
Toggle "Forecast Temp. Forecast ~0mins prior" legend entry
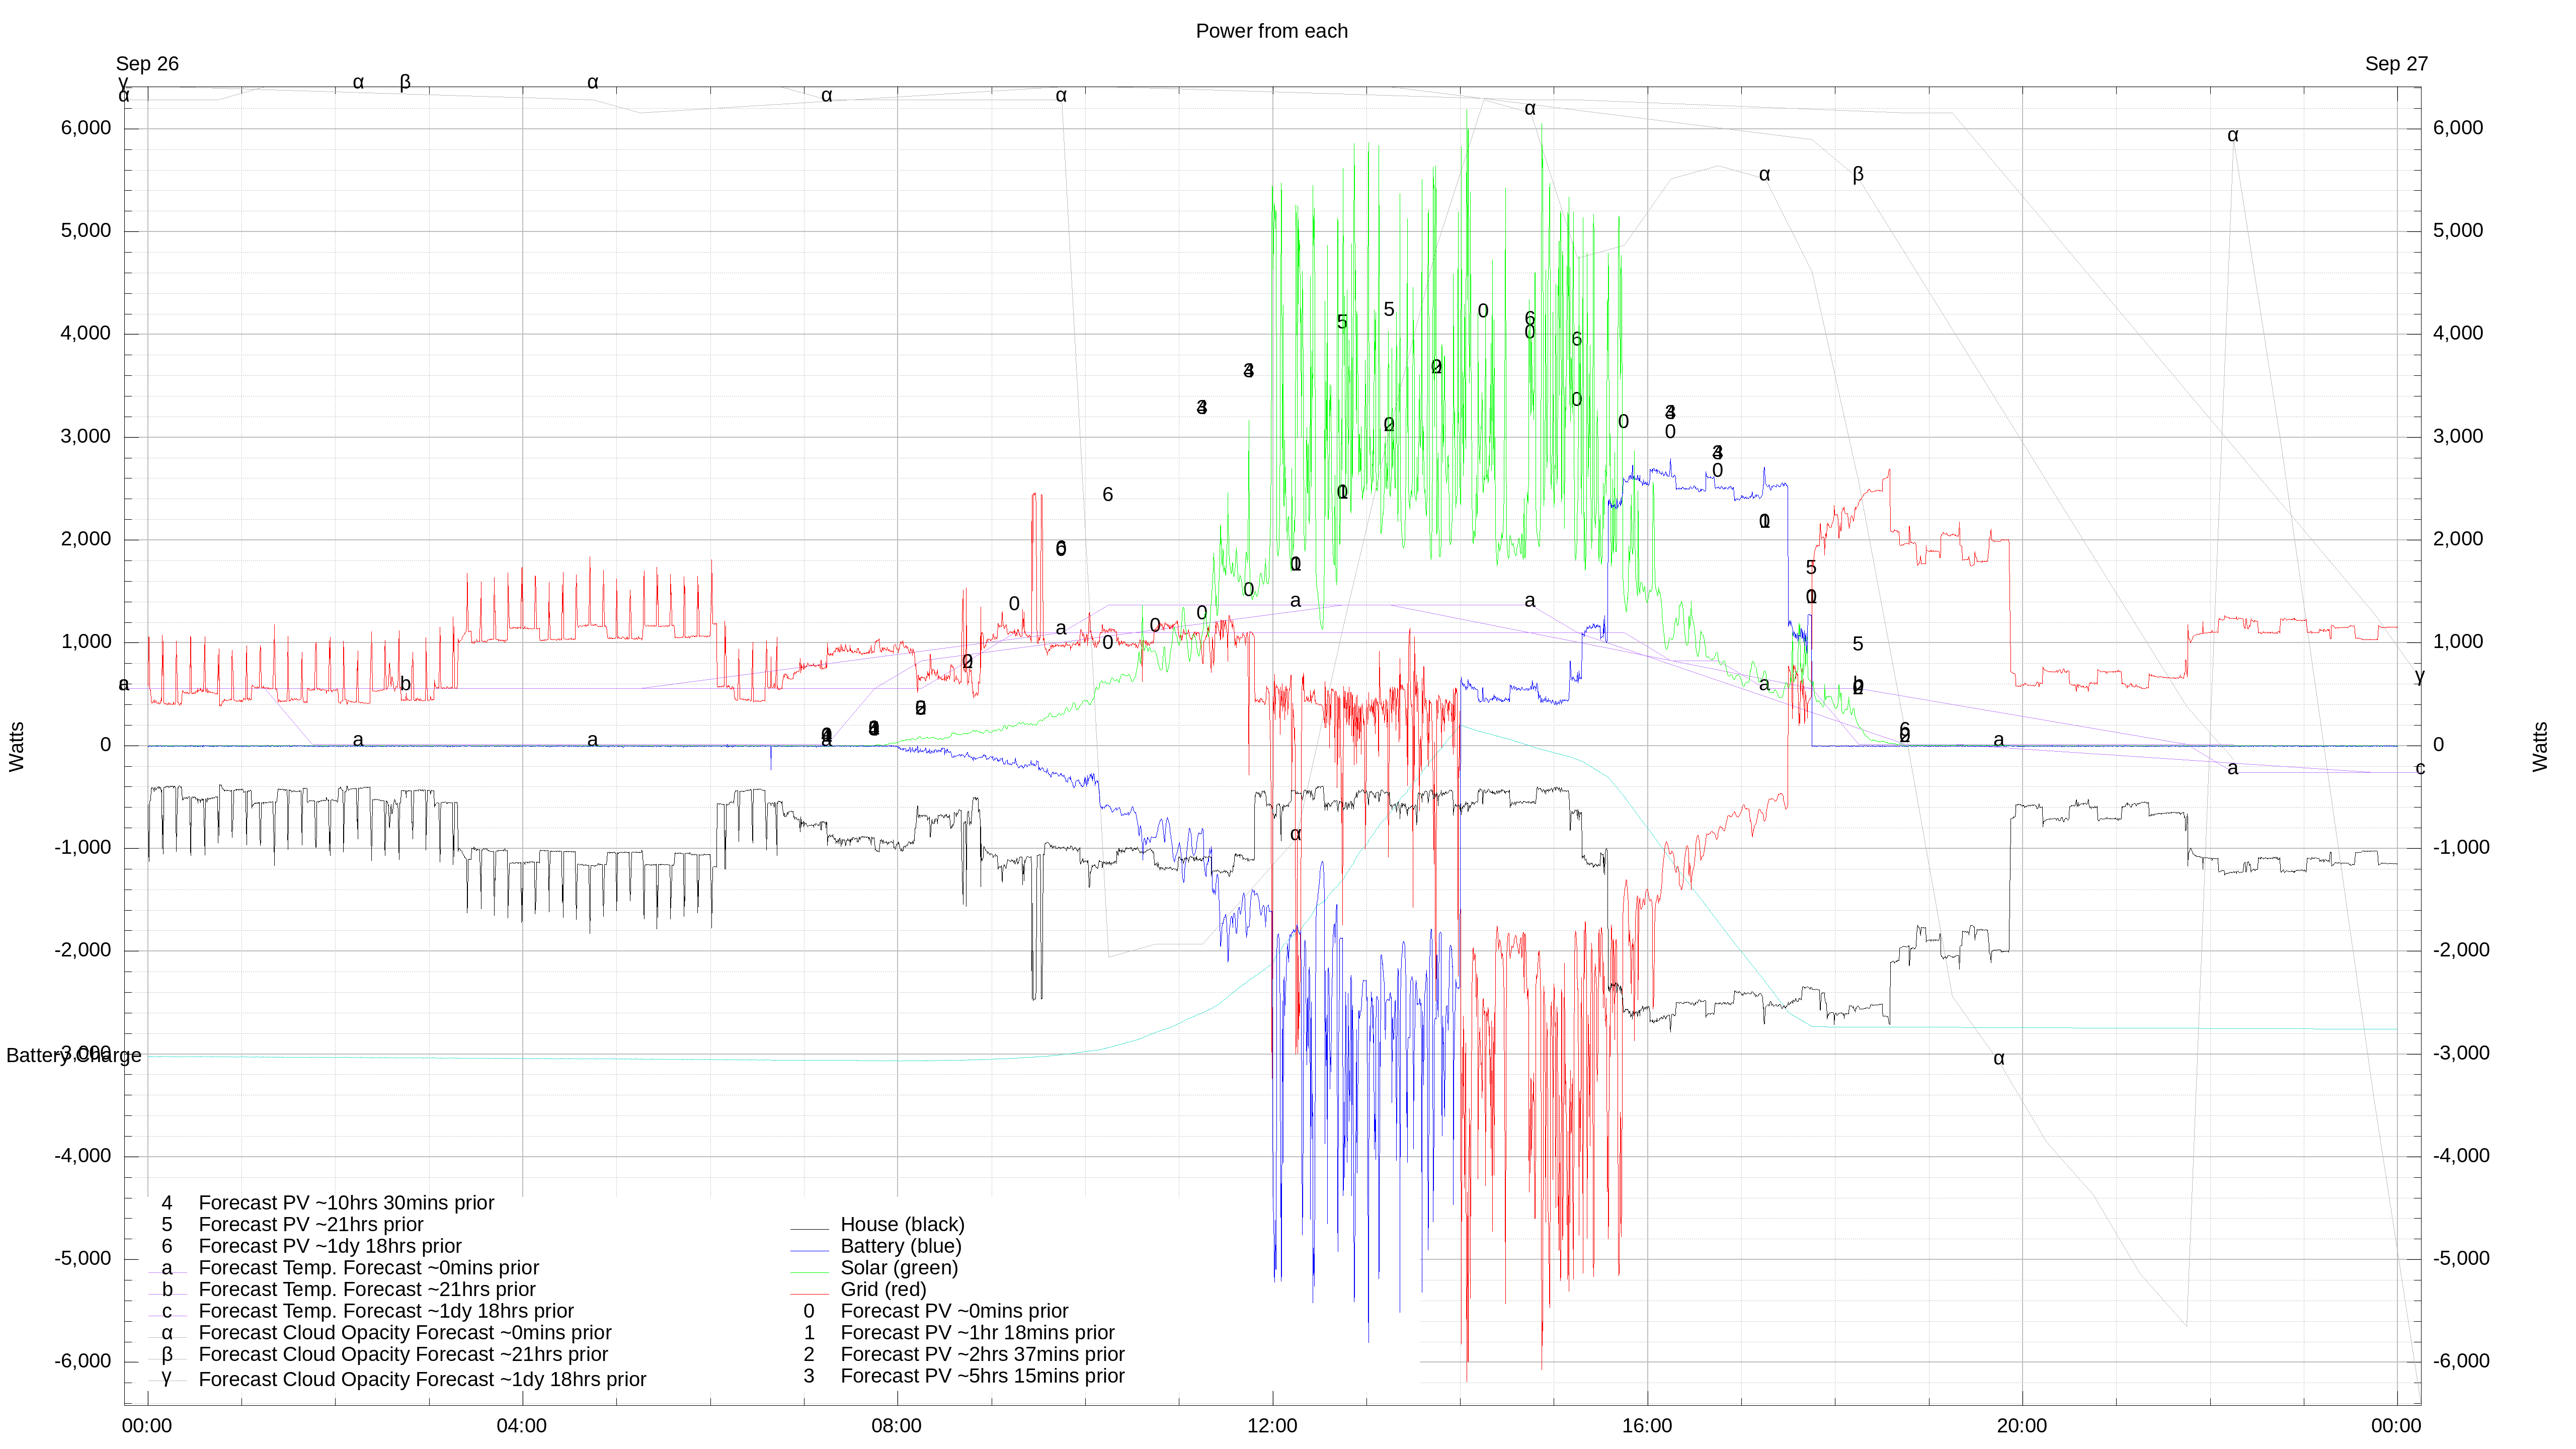point(369,1268)
